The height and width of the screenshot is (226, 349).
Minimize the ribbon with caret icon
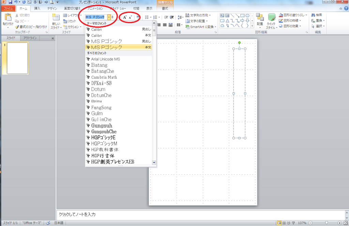tap(341, 9)
